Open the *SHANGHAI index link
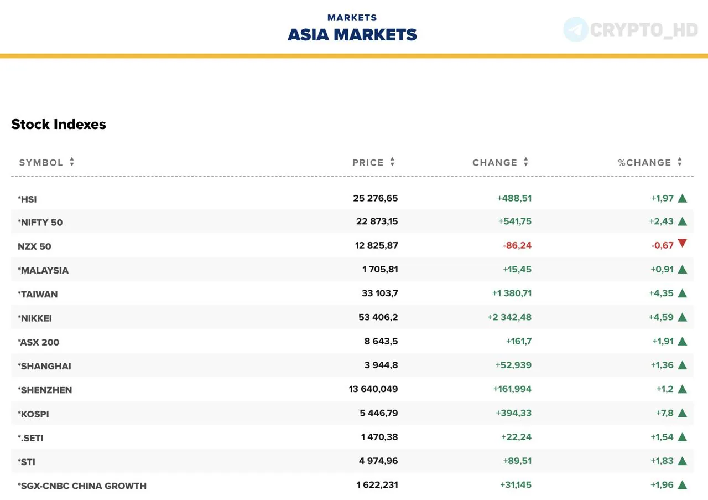 point(44,367)
